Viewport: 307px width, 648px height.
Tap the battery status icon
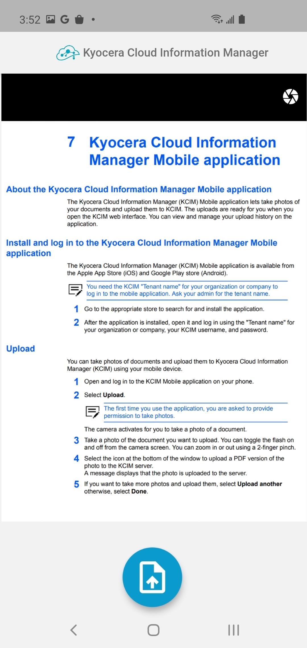point(242,19)
